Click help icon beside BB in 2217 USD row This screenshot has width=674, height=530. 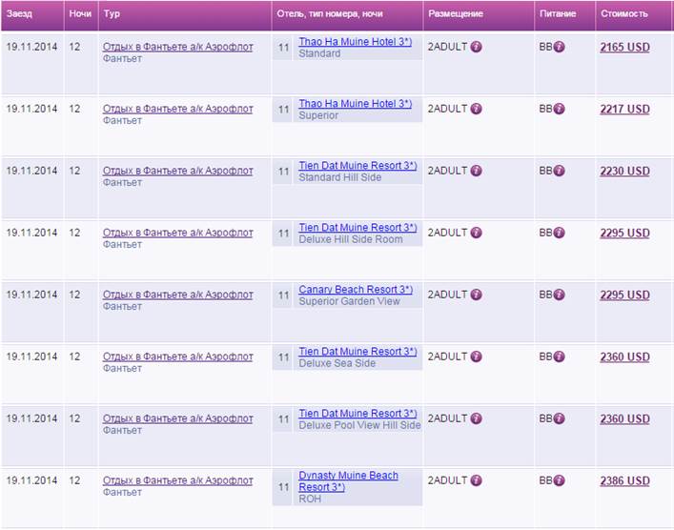click(x=560, y=109)
